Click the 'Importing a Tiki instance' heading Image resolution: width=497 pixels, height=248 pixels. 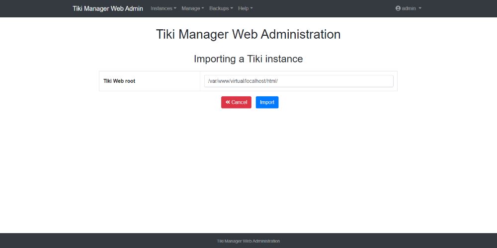tap(248, 59)
